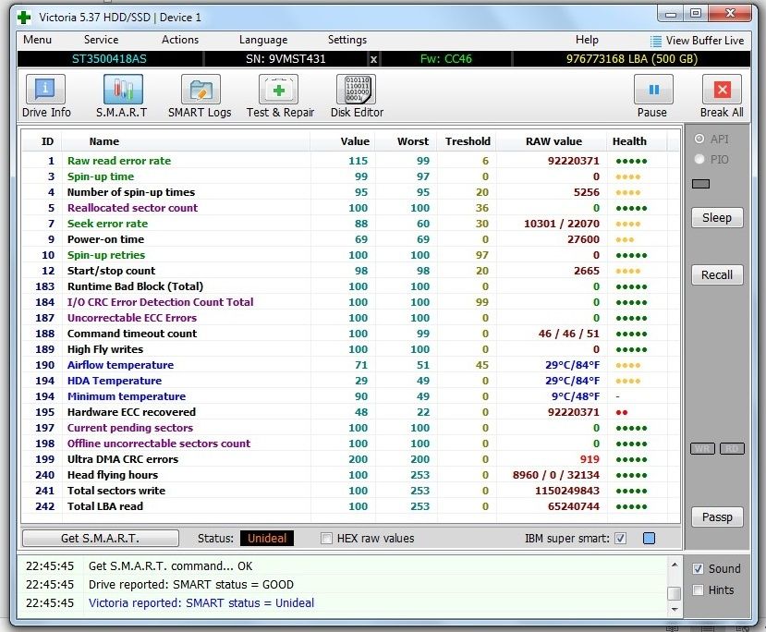Select the Command timeout count row
The width and height of the screenshot is (766, 632).
pos(350,334)
